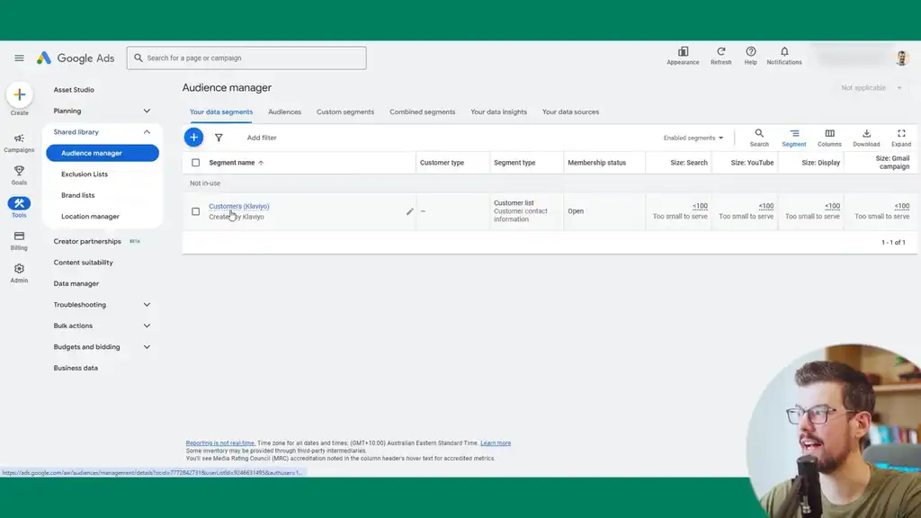Open the Enabled segments dropdown
This screenshot has width=921, height=518.
pos(693,137)
